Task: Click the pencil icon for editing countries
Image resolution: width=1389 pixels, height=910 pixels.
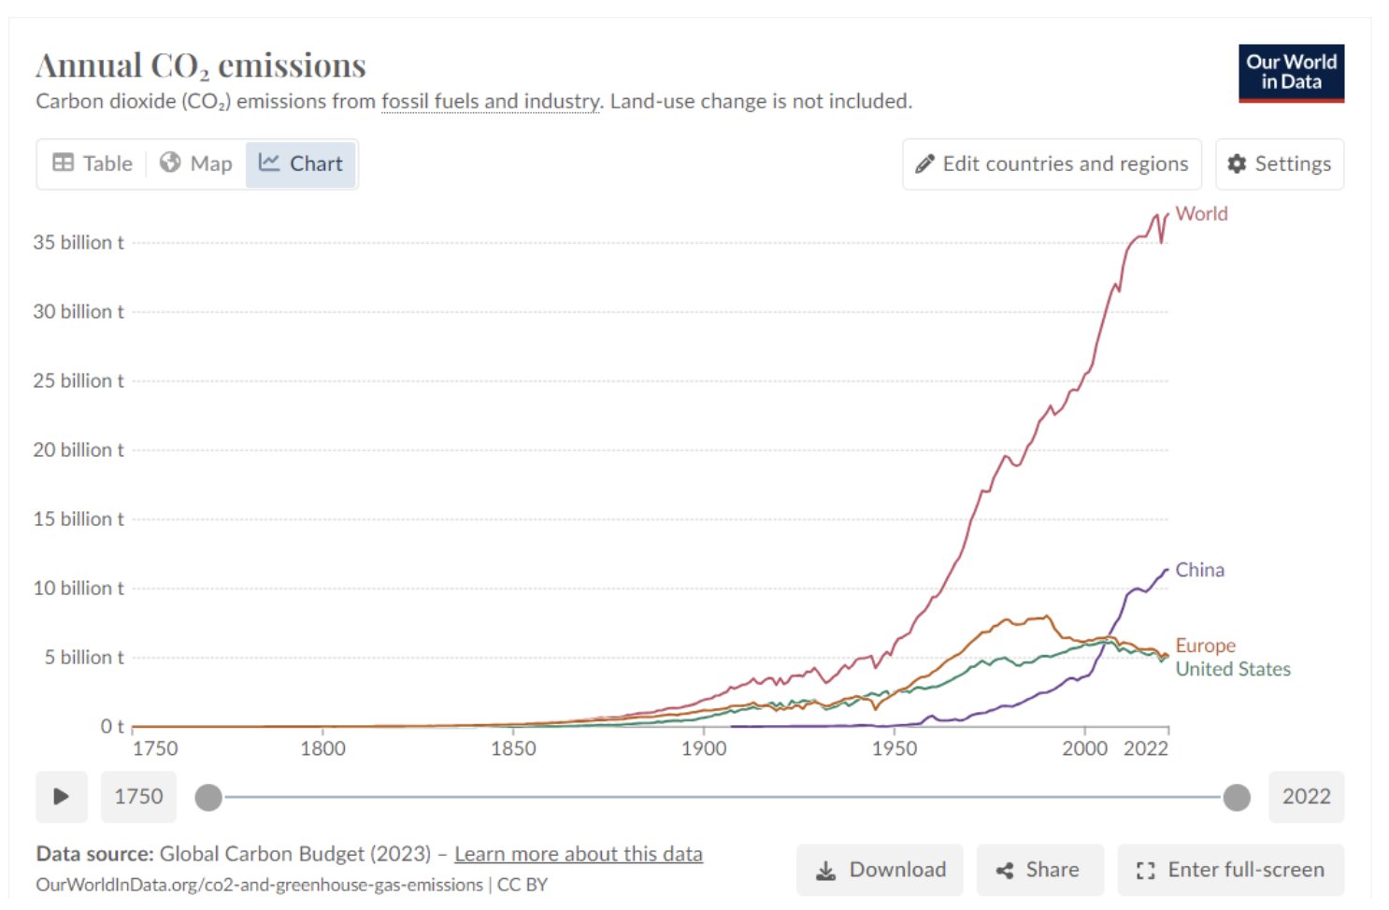Action: [924, 164]
